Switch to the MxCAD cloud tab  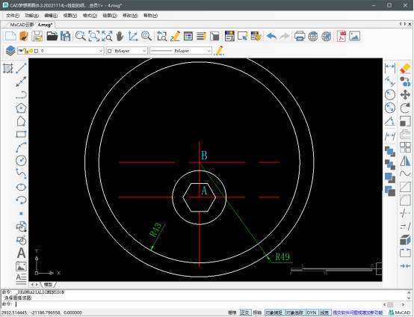[x=22, y=25]
